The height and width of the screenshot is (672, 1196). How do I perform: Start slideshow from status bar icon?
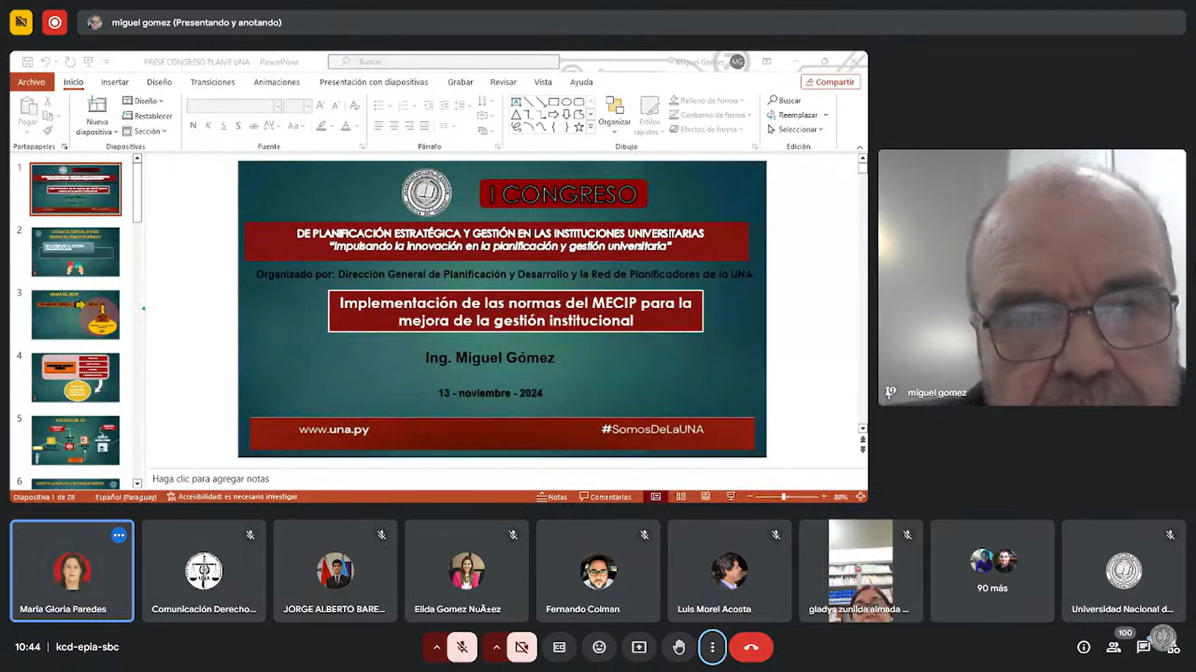731,497
